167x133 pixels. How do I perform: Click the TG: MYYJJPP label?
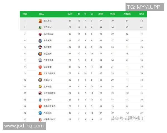pyautogui.click(x=143, y=7)
